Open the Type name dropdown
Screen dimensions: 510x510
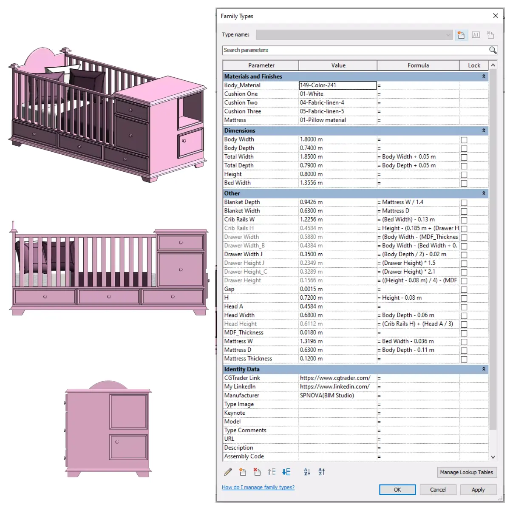pyautogui.click(x=448, y=35)
